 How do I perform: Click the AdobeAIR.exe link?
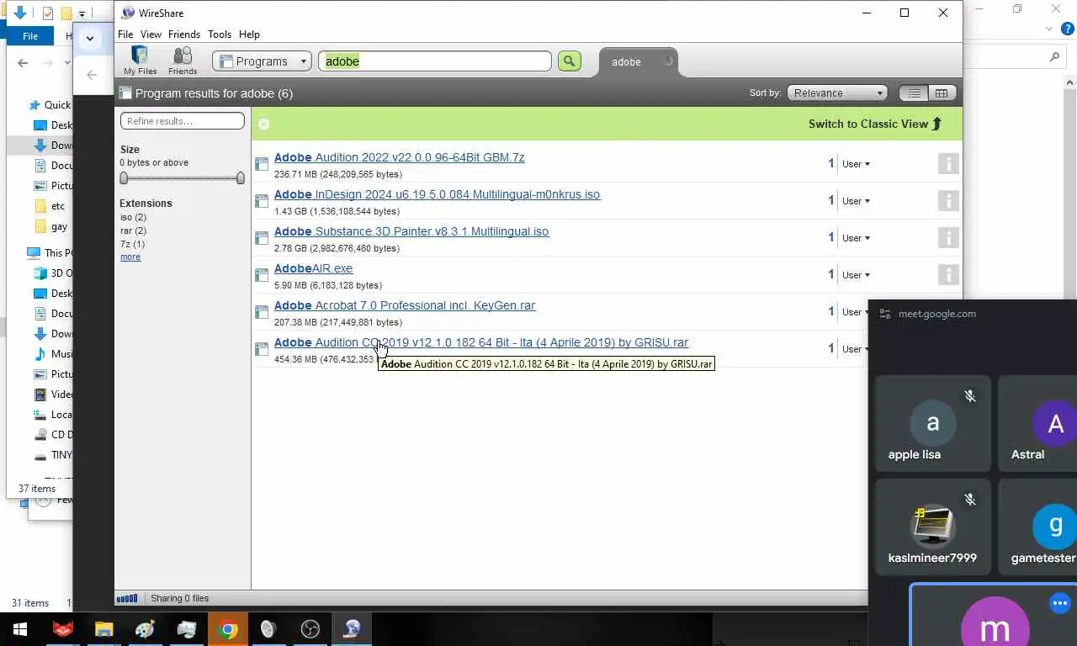click(x=313, y=268)
